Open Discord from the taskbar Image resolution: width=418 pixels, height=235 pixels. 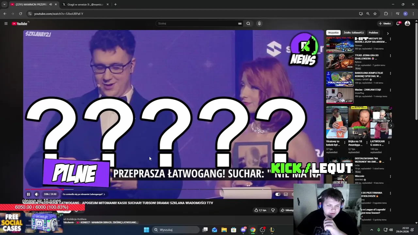pos(243,230)
